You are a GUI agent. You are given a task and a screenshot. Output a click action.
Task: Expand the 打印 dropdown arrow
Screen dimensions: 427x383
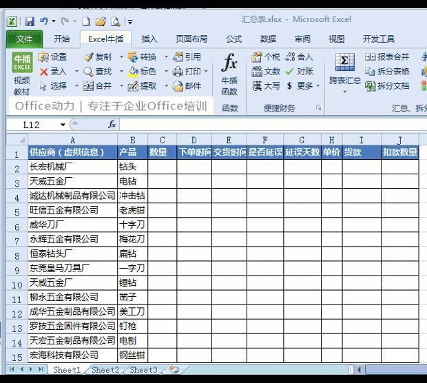click(206, 72)
